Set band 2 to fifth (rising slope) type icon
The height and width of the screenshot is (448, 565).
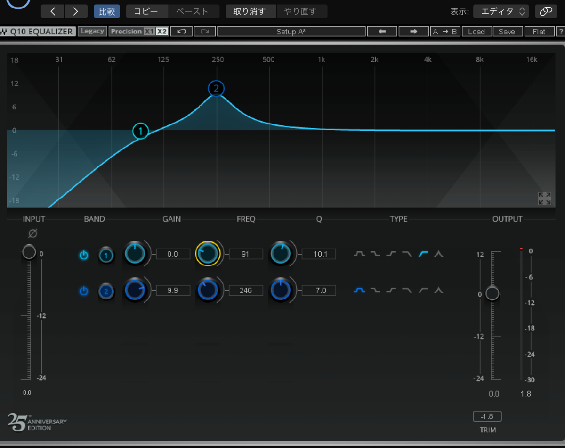tap(423, 290)
